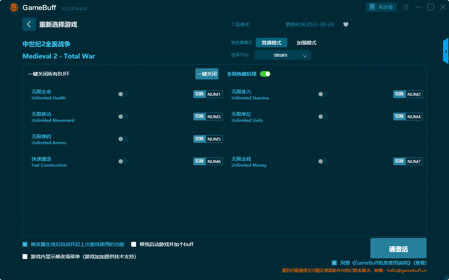Click the NUM5 hotkey field
This screenshot has height=280, width=449.
pos(214,139)
